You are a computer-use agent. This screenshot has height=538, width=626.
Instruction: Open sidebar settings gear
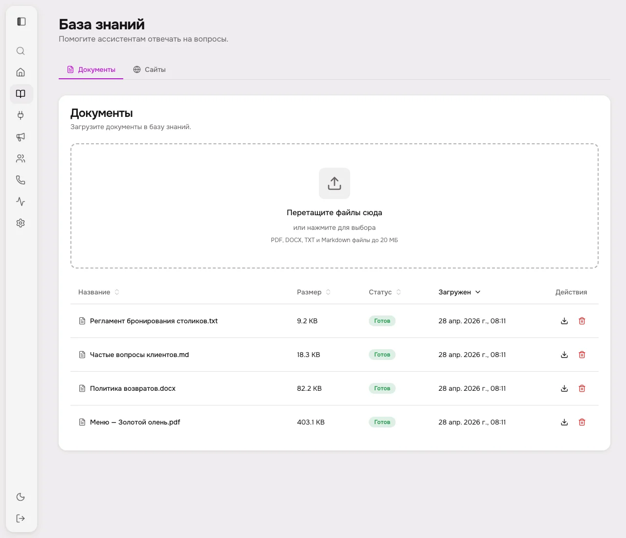tap(21, 223)
